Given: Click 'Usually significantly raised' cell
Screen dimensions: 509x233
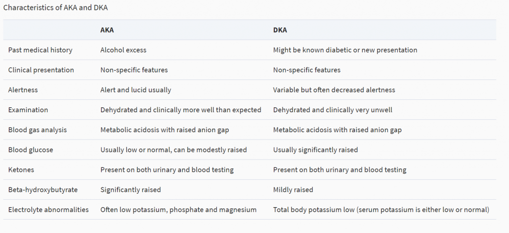Looking at the screenshot, I should pos(316,150).
